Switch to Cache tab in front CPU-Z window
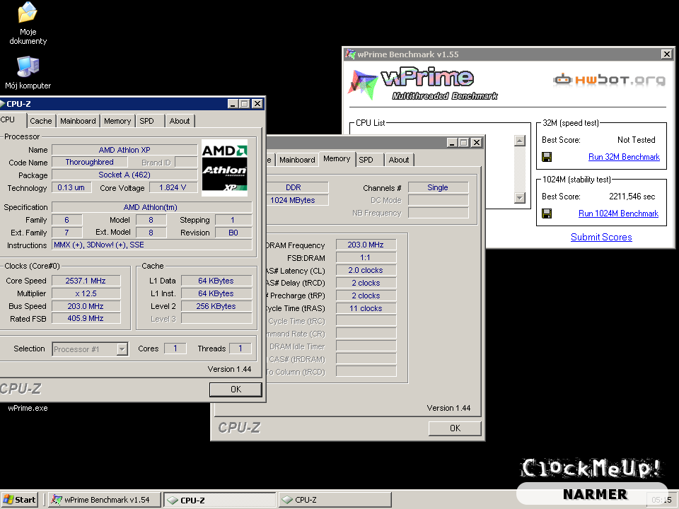The image size is (679, 509). [41, 121]
